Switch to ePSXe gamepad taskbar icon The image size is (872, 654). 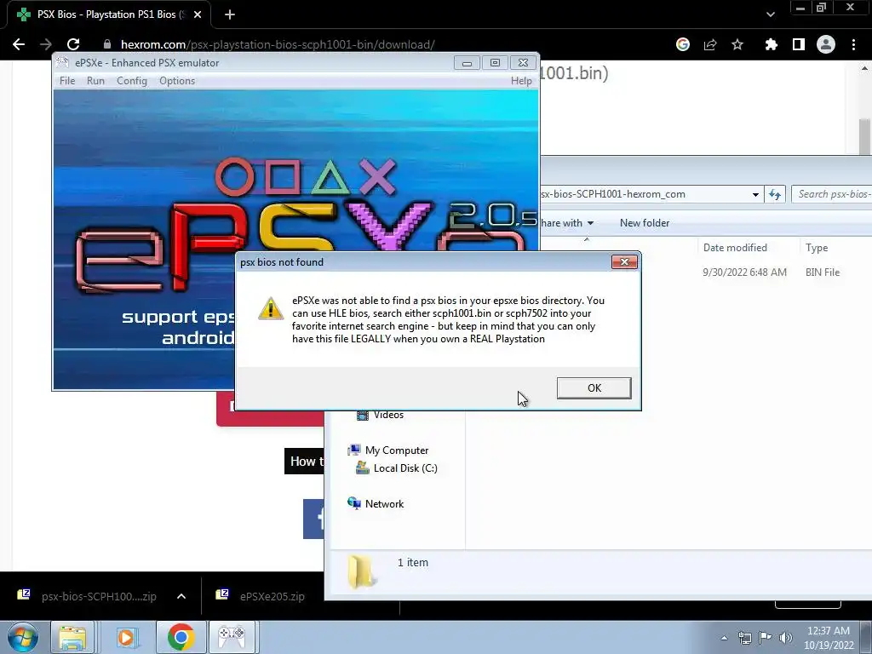tap(232, 637)
